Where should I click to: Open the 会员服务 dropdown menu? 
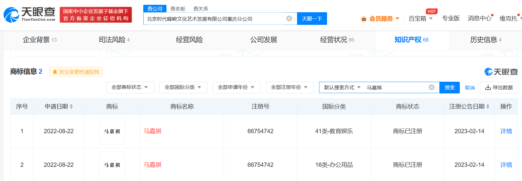click(384, 19)
